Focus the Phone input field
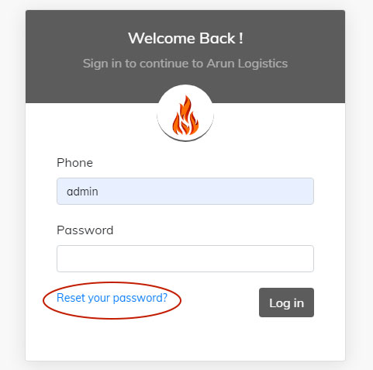 click(185, 191)
